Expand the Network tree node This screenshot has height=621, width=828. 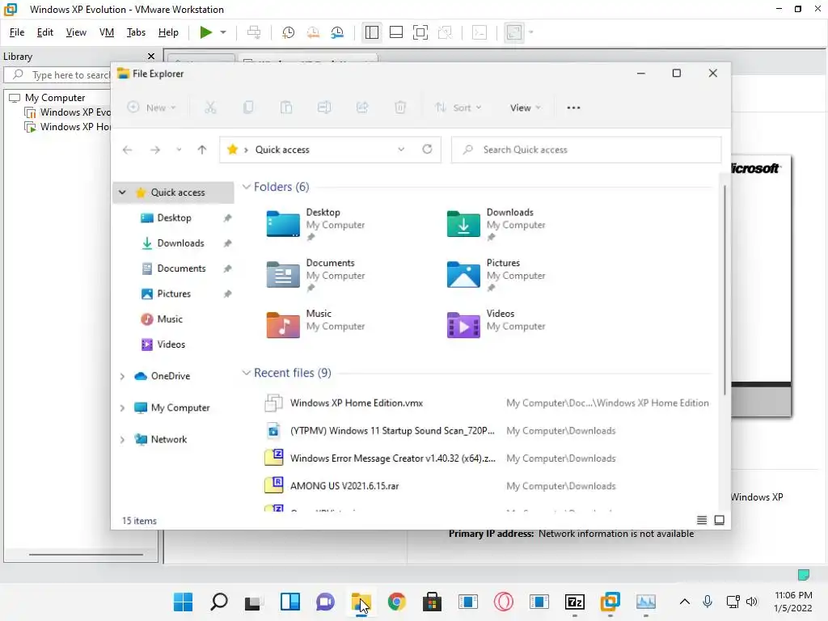(x=123, y=440)
